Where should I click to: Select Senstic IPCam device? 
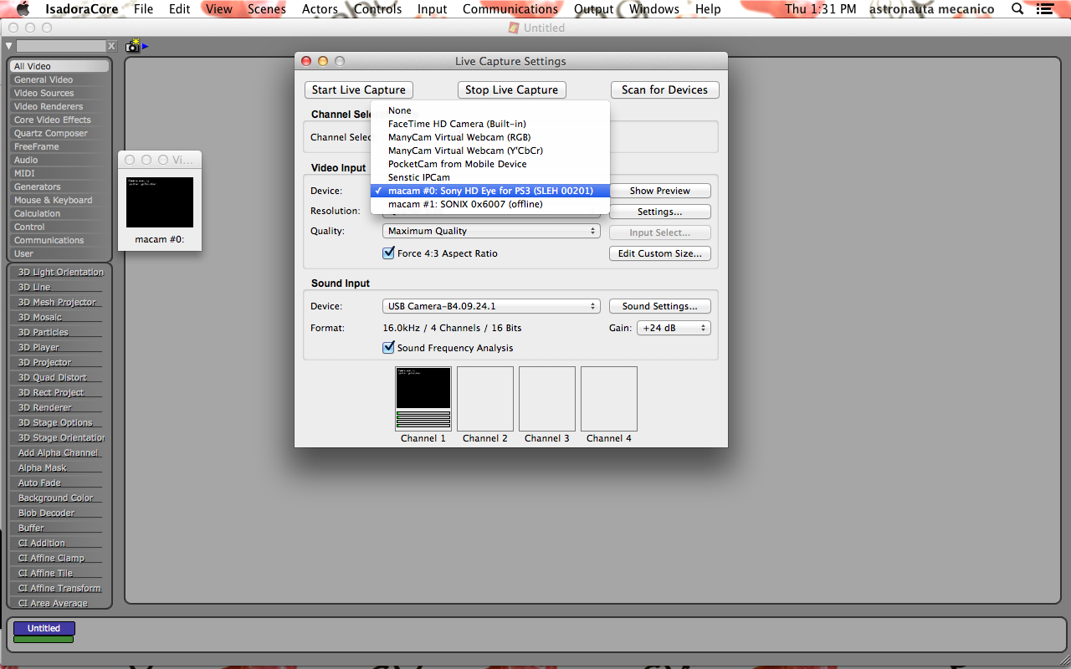pyautogui.click(x=490, y=177)
